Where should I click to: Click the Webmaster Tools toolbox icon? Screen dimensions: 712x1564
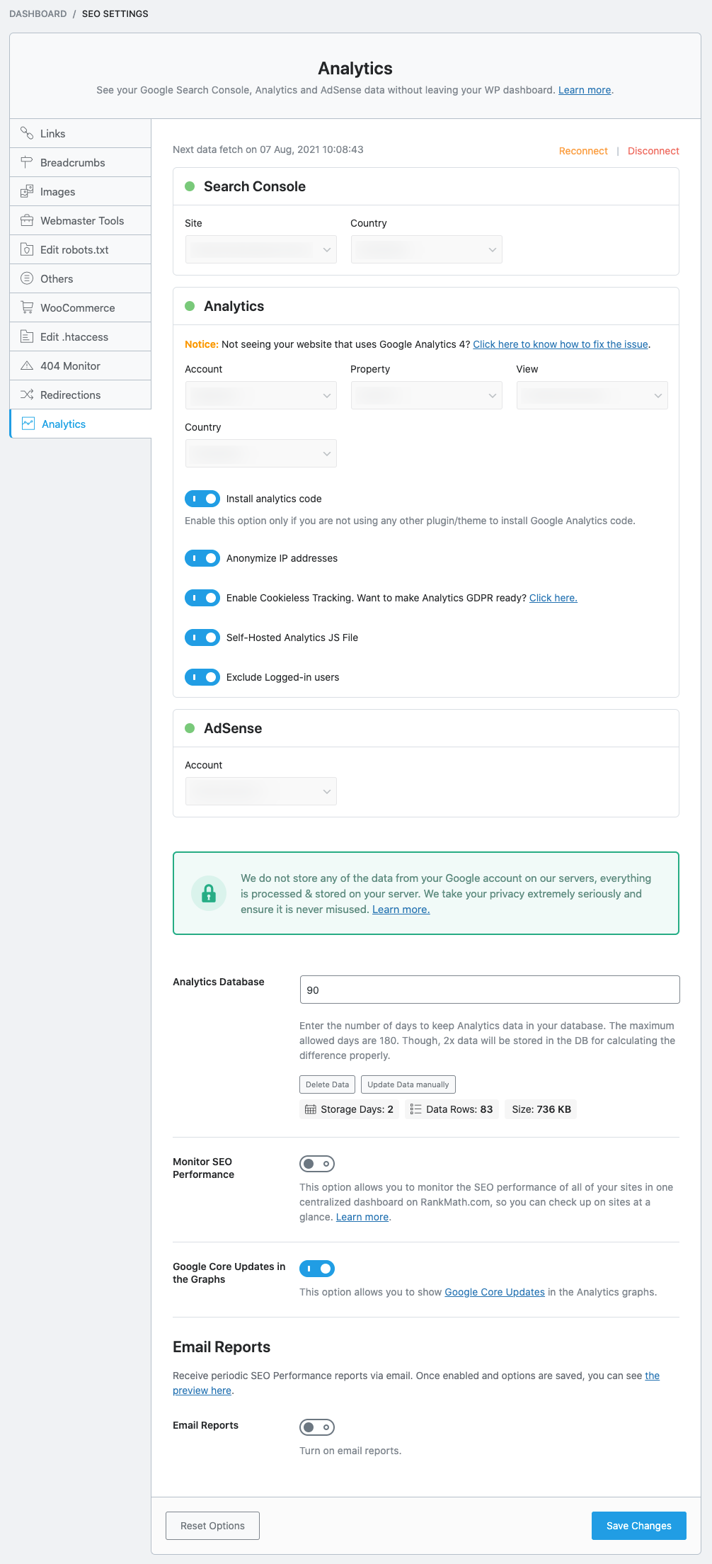coord(27,220)
